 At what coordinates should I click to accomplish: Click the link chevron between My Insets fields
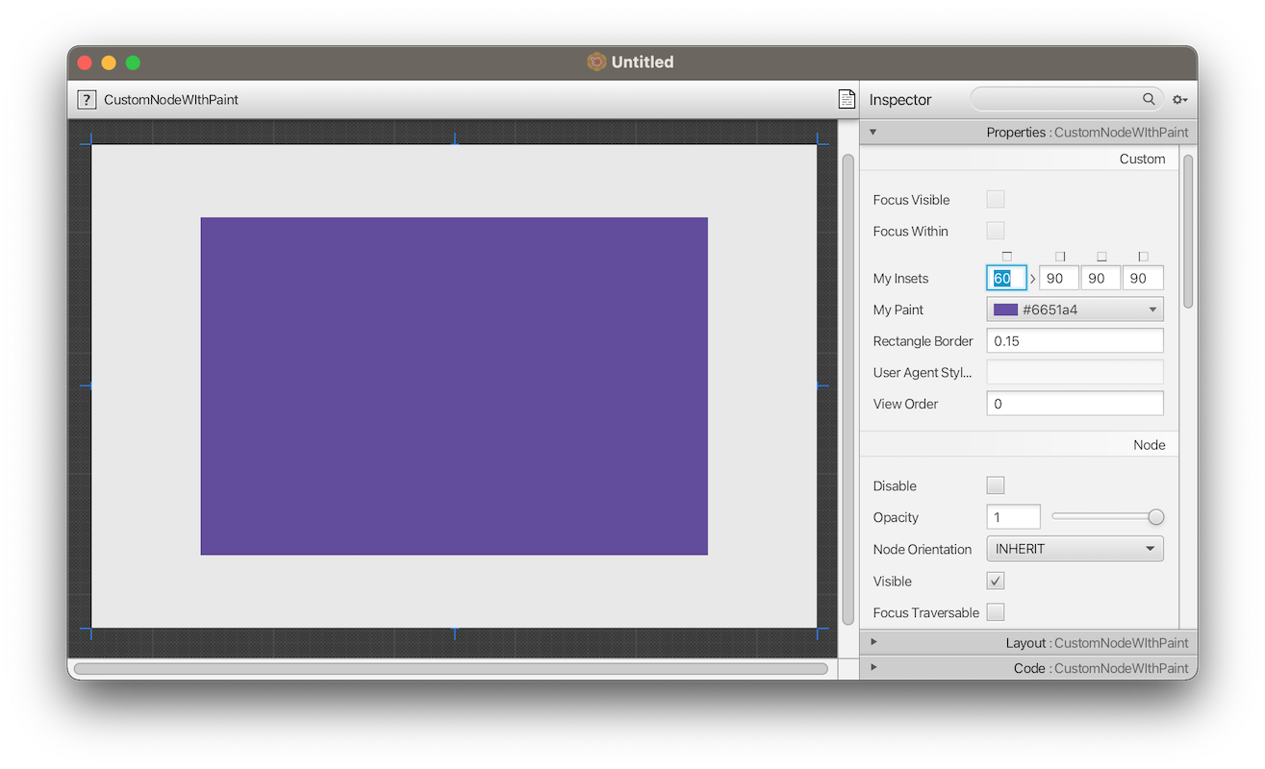tap(1031, 278)
